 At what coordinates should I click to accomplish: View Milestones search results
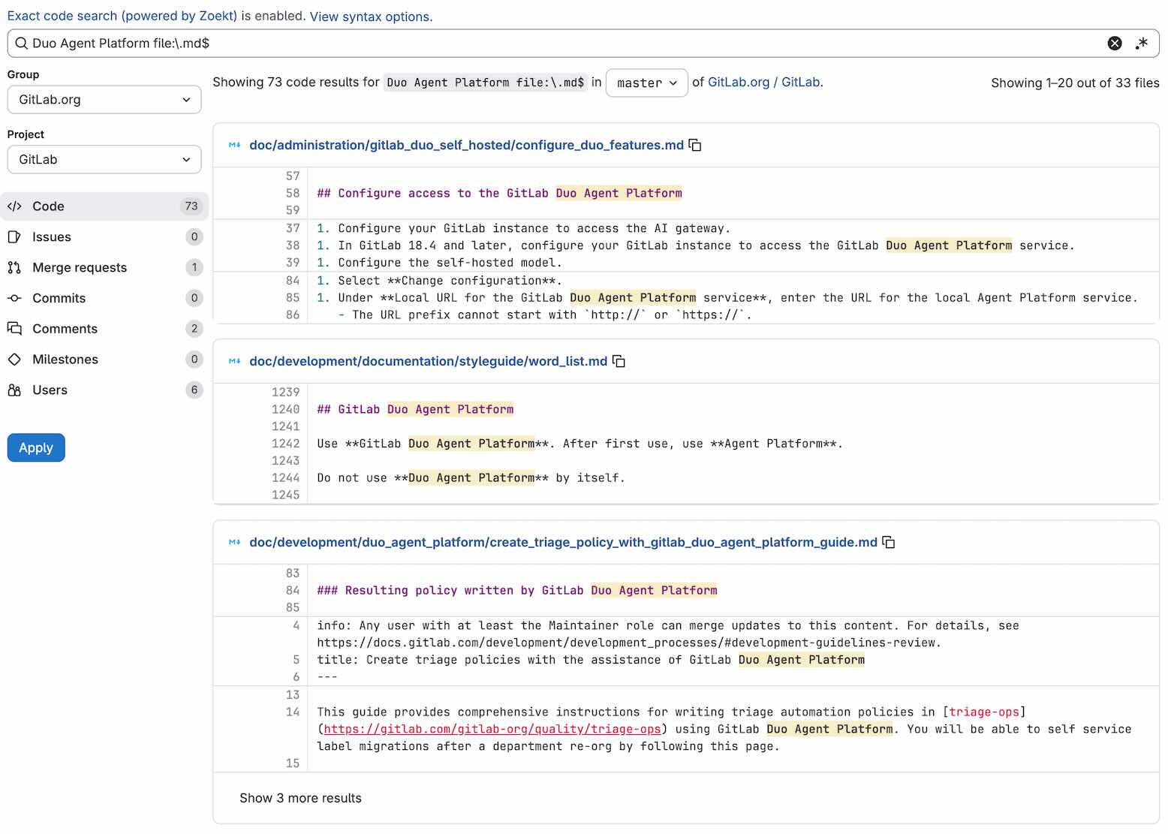pyautogui.click(x=64, y=359)
